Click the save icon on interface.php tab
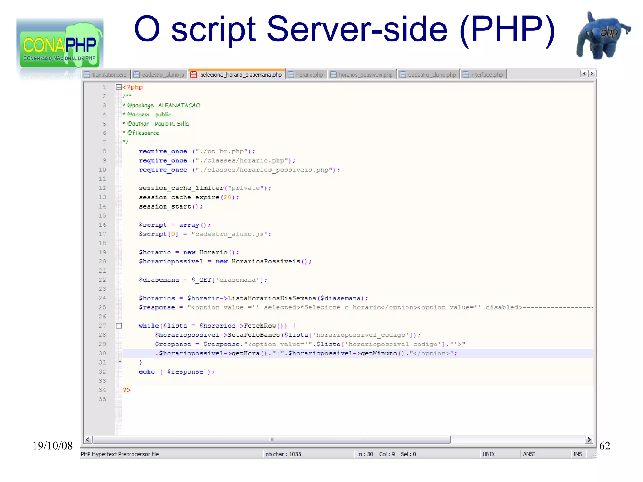This screenshot has height=482, width=643. [466, 74]
